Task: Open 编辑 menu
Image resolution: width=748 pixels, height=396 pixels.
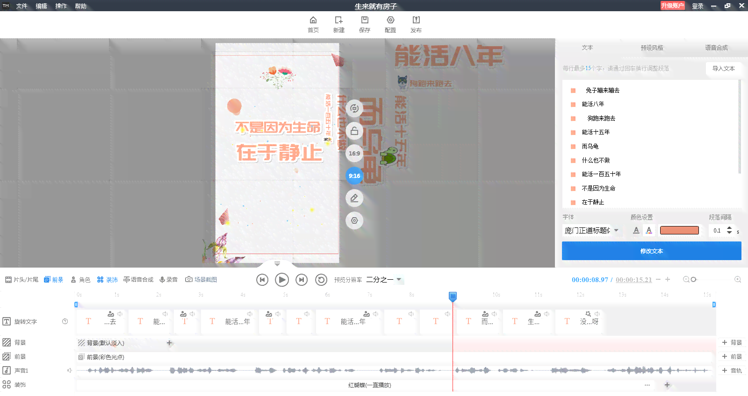Action: pos(41,6)
